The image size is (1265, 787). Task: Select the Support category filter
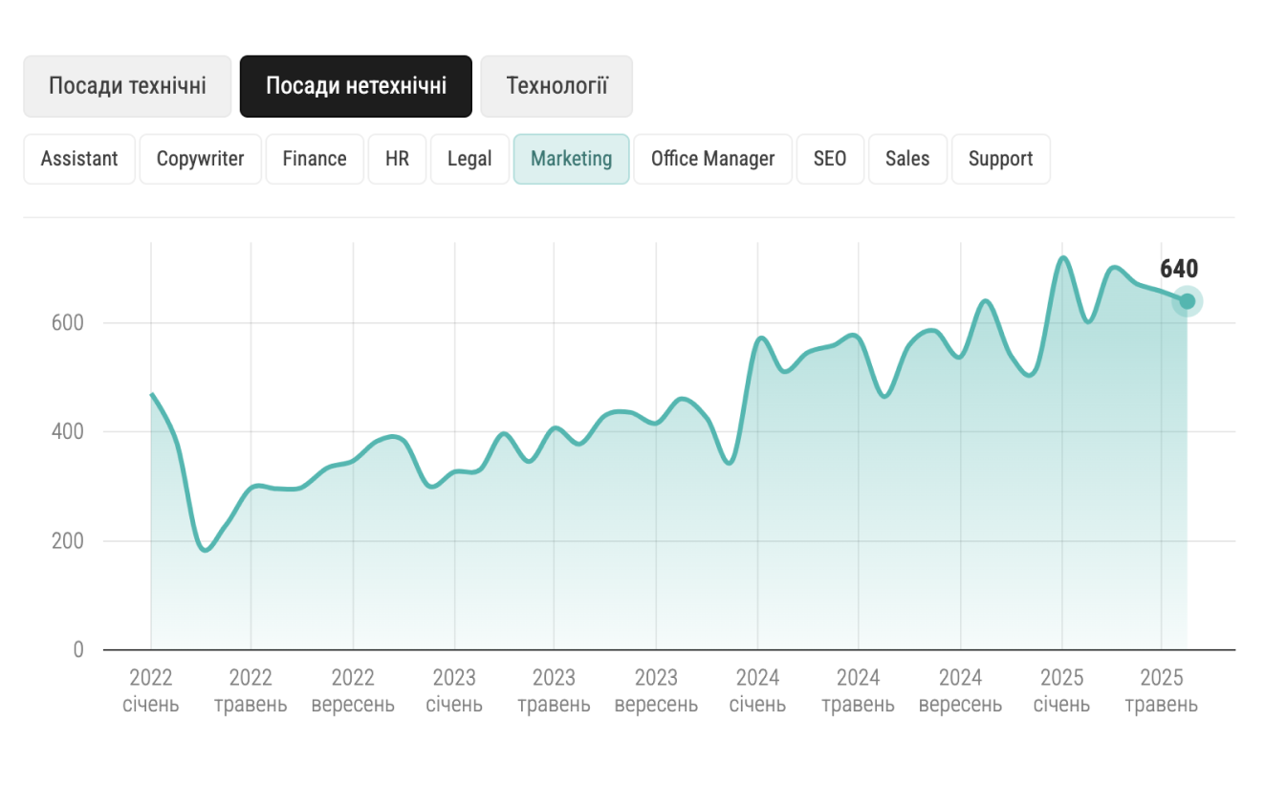point(1000,159)
